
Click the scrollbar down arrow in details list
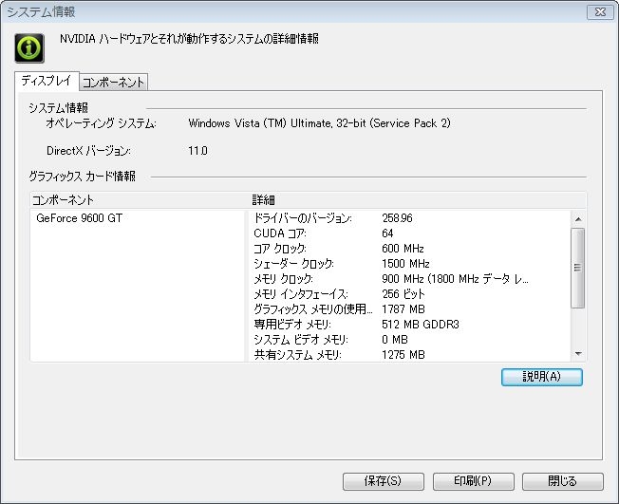point(578,354)
